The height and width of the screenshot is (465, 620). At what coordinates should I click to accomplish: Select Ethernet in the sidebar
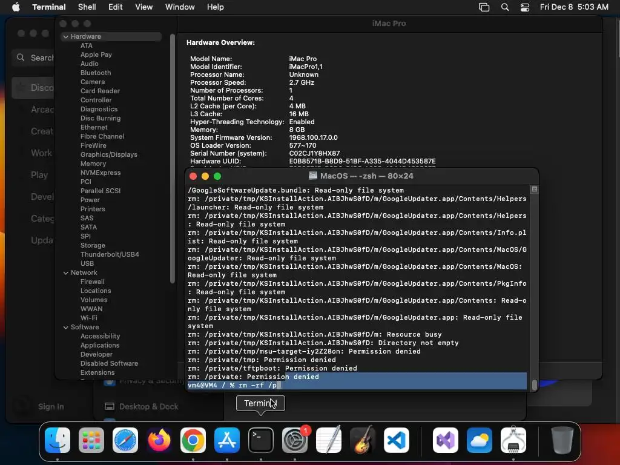[x=94, y=127]
